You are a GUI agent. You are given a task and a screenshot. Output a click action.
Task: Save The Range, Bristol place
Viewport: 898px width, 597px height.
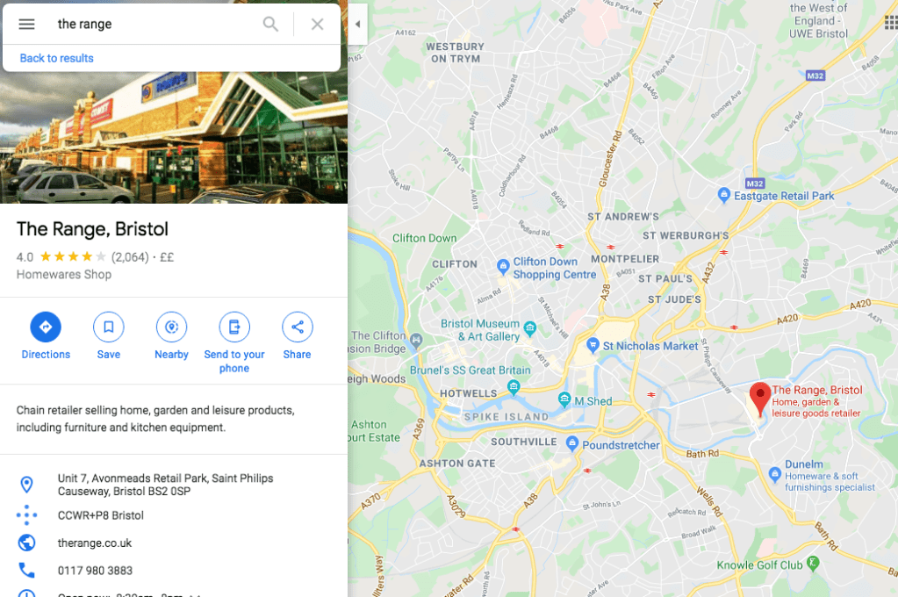pos(109,327)
